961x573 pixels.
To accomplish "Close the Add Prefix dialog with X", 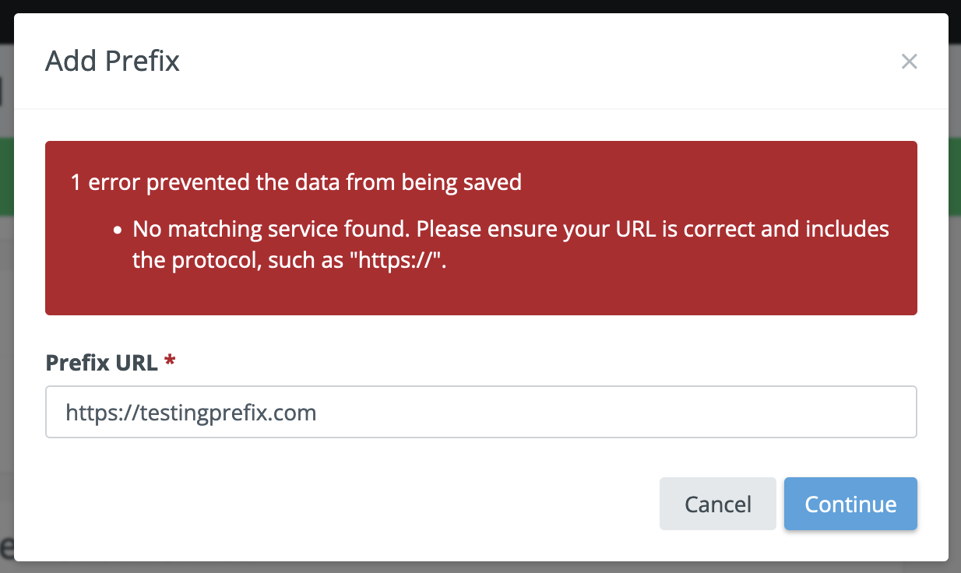I will tap(909, 62).
